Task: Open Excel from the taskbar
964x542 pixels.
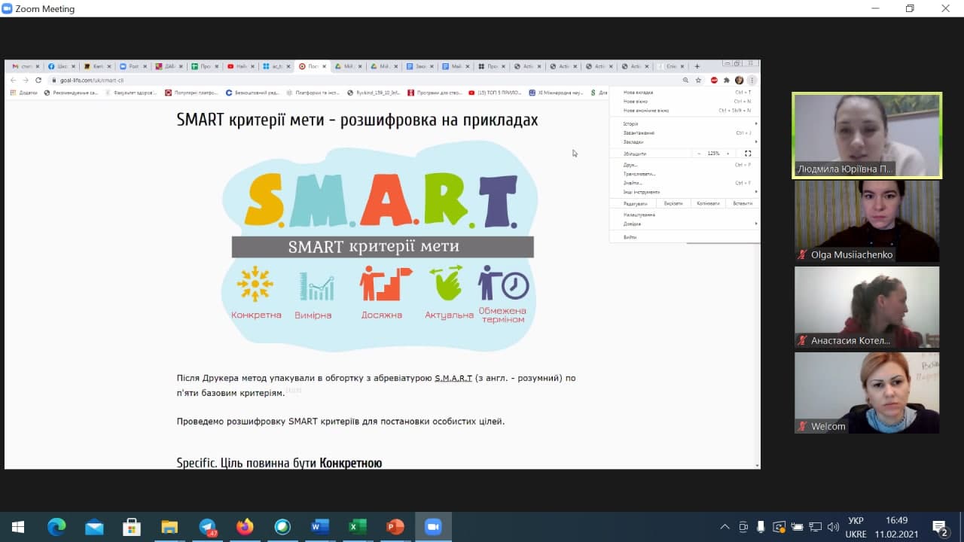Action: click(357, 526)
